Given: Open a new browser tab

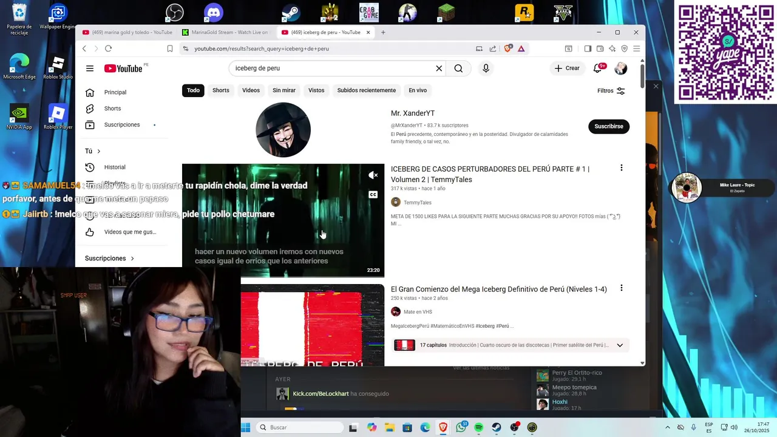Looking at the screenshot, I should pyautogui.click(x=383, y=32).
